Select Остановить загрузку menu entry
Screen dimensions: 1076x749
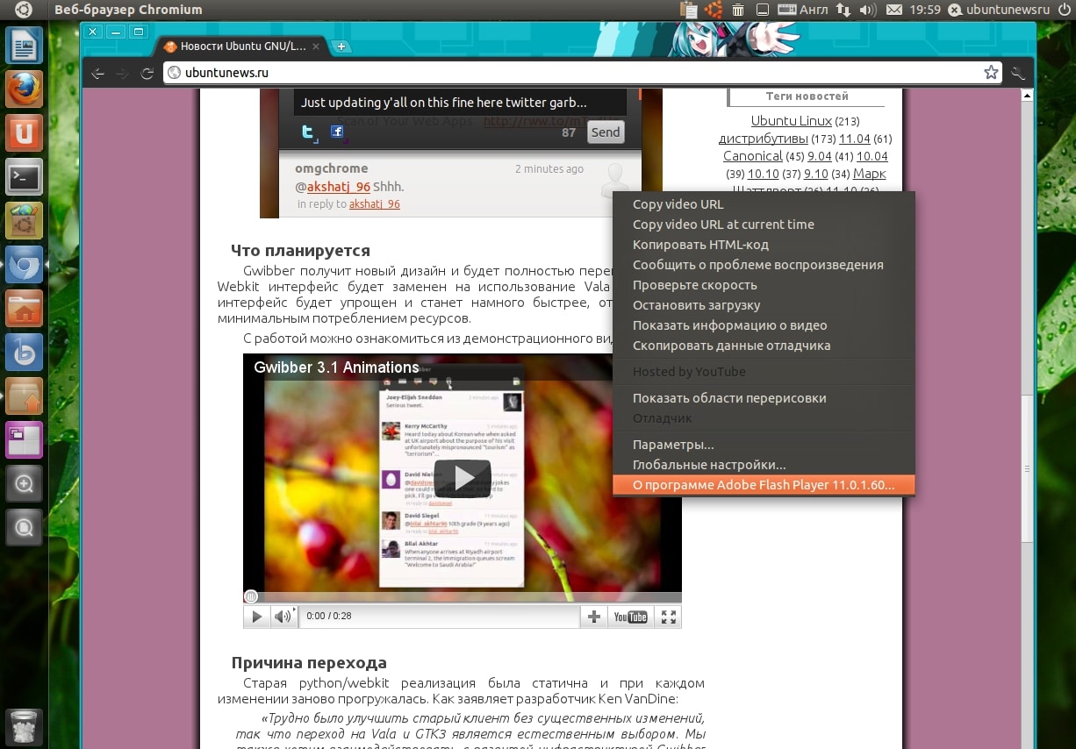pos(764,305)
